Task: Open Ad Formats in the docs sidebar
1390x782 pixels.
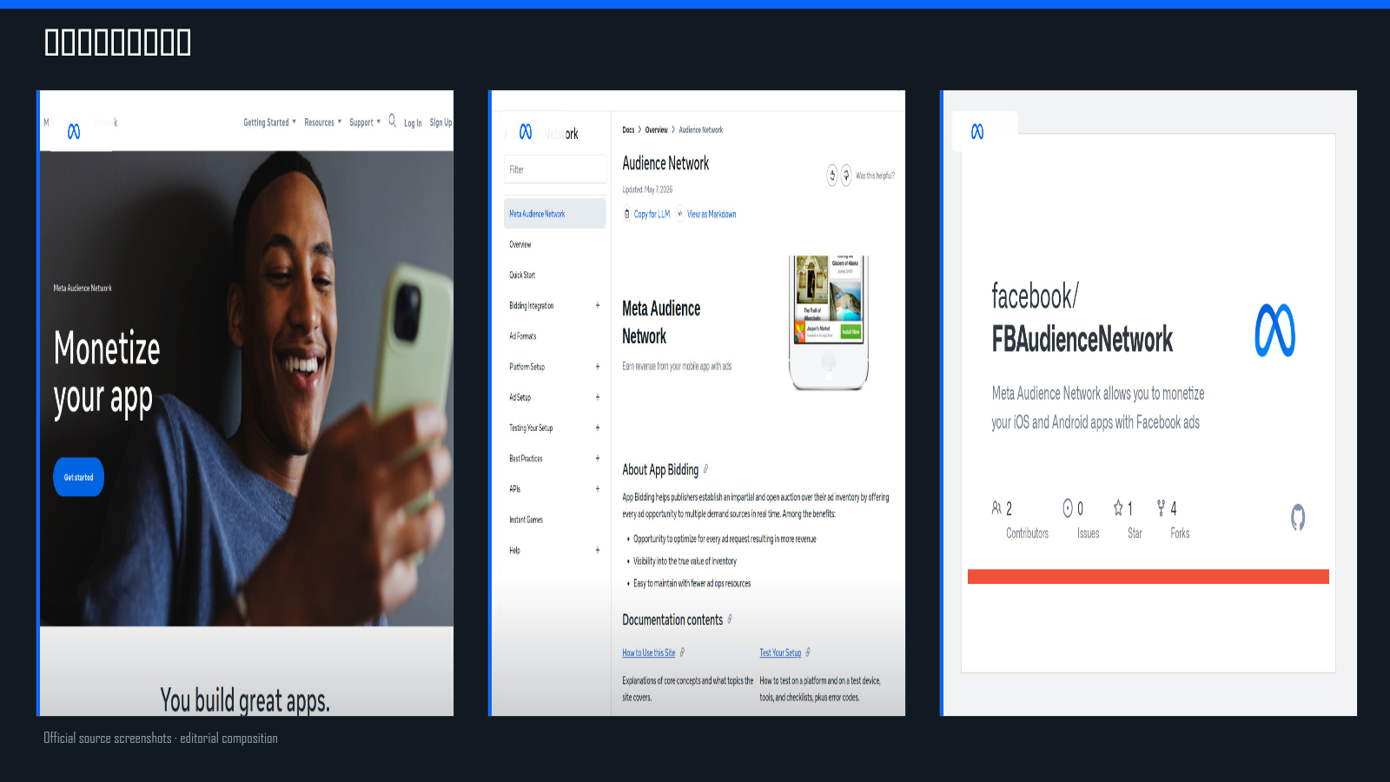Action: tap(523, 336)
